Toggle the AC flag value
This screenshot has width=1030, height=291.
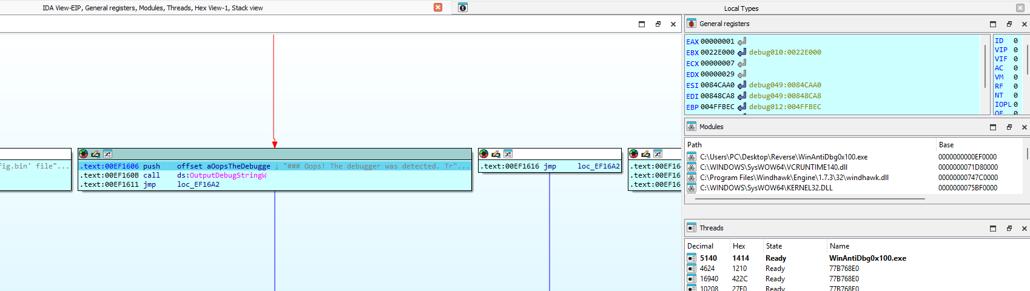click(1015, 68)
